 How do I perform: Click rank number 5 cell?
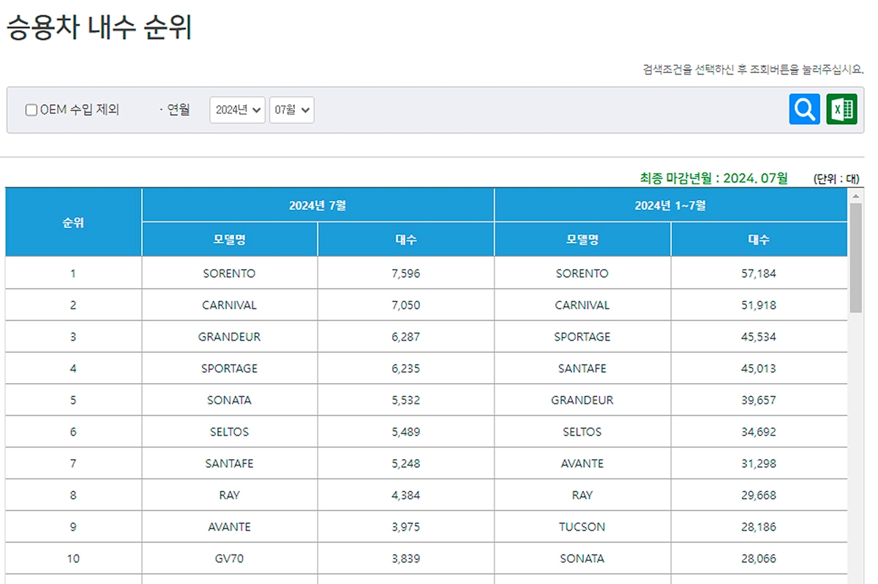73,400
